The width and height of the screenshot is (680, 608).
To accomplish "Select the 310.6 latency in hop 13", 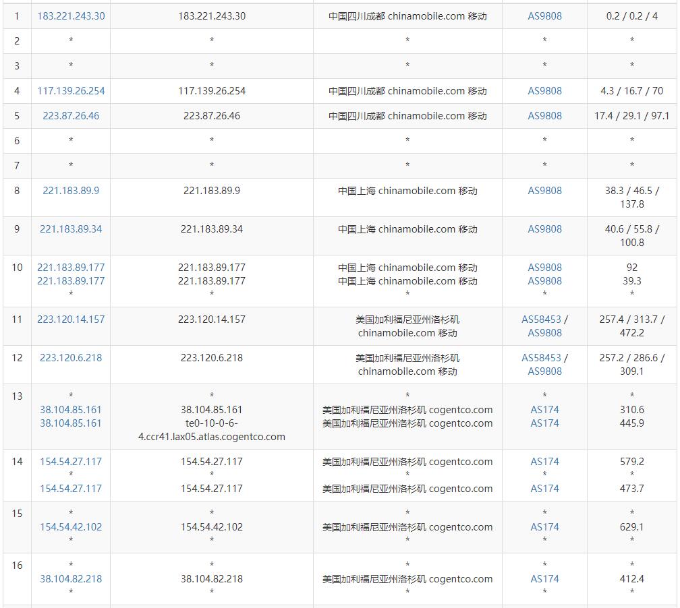I will [x=632, y=410].
